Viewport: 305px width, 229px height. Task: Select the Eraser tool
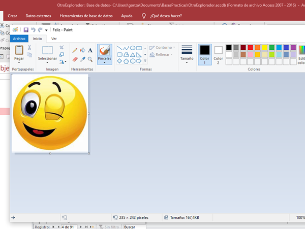pos(75,59)
